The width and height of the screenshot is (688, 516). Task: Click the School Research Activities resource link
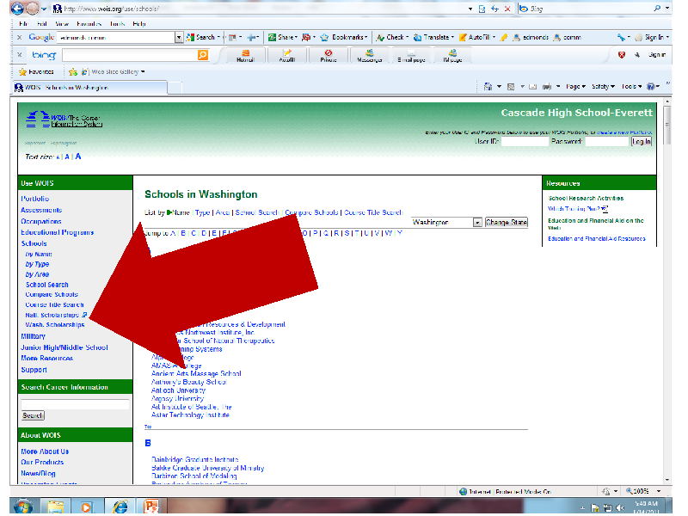coord(586,199)
